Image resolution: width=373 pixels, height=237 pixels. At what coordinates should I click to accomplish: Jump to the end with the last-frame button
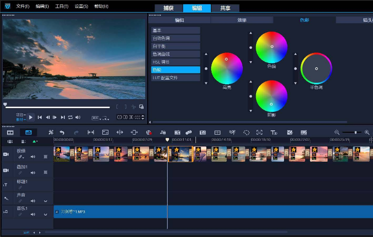coord(62,117)
